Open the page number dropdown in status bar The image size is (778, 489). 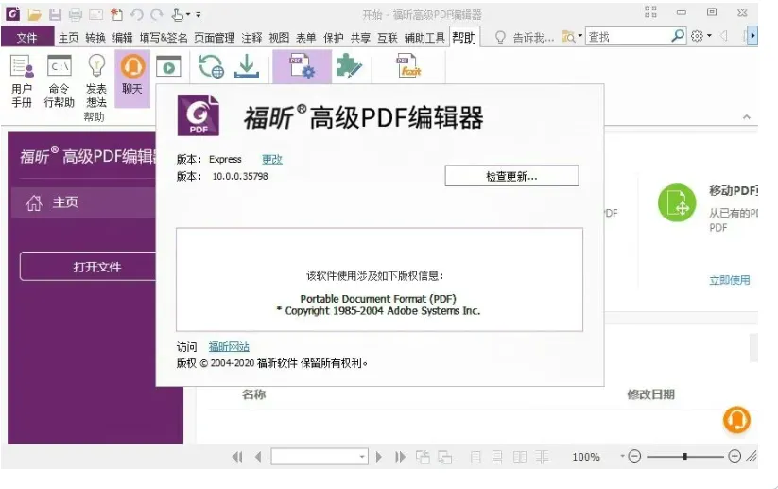(362, 457)
